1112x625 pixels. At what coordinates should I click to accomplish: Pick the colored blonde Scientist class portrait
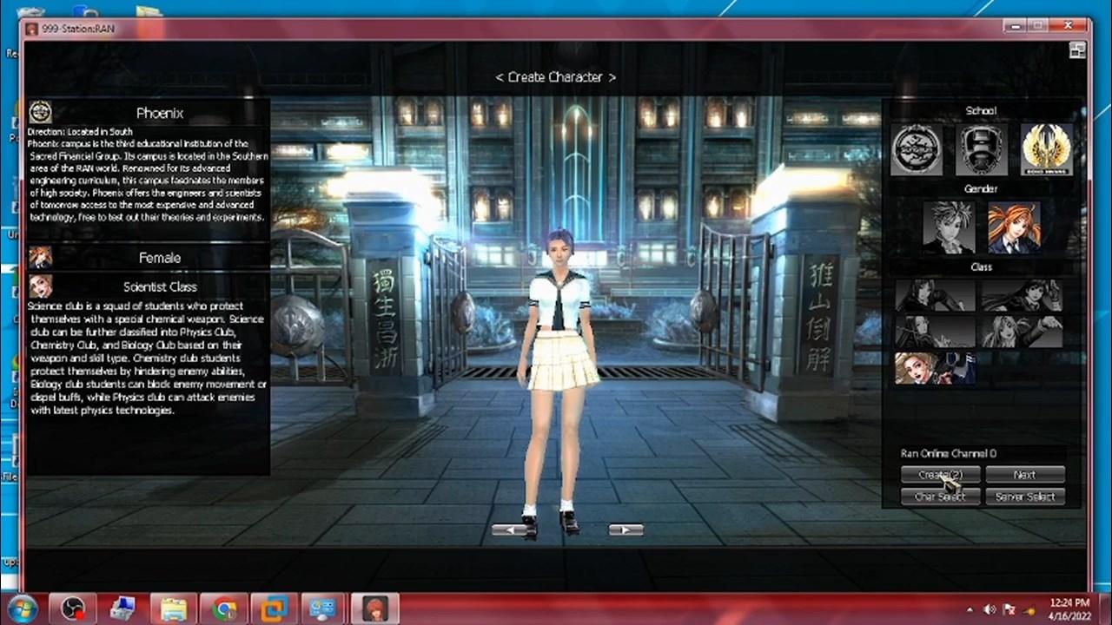(x=936, y=368)
